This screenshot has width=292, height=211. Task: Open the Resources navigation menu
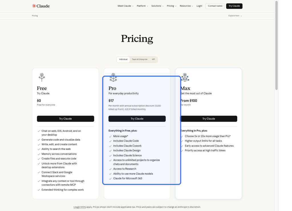pyautogui.click(x=186, y=6)
